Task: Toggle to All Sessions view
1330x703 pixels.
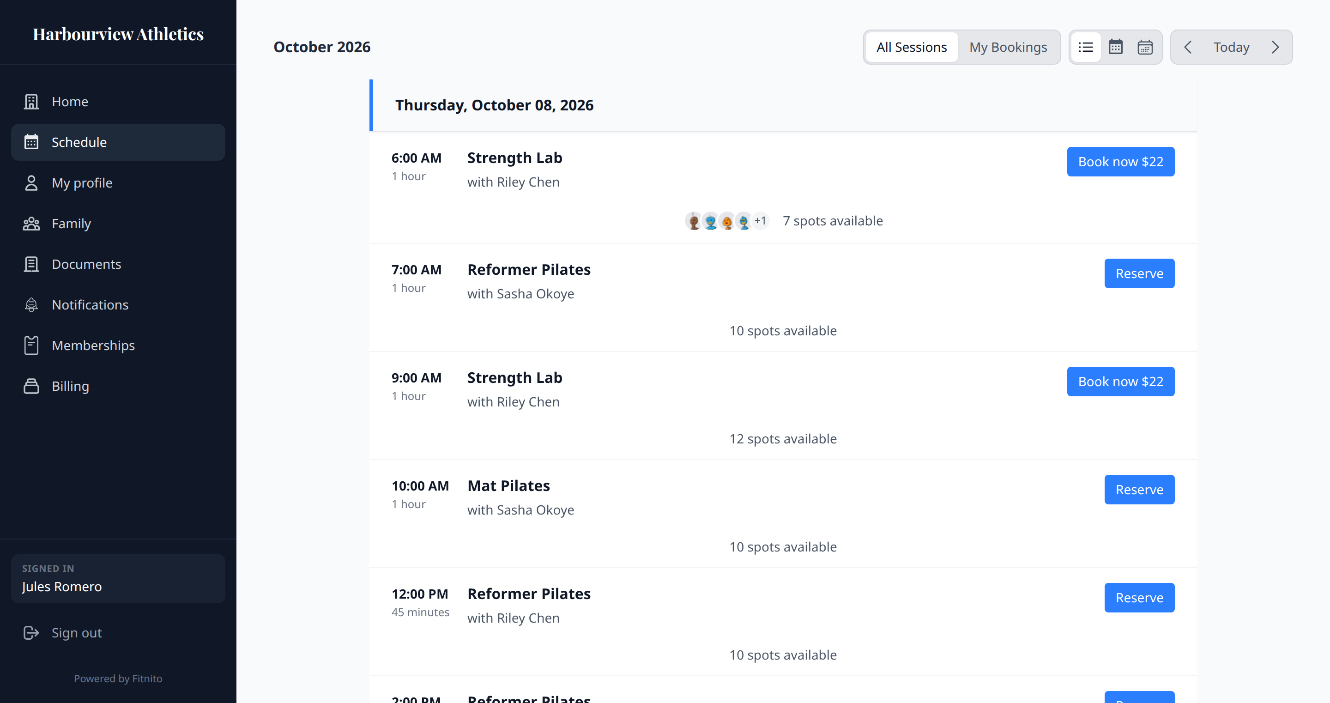Action: 911,47
